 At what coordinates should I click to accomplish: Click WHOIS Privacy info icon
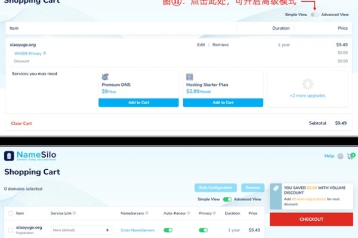coord(45,54)
